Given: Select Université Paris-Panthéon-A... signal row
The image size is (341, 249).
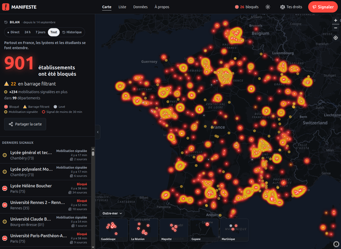Looking at the screenshot, I should (x=46, y=238).
